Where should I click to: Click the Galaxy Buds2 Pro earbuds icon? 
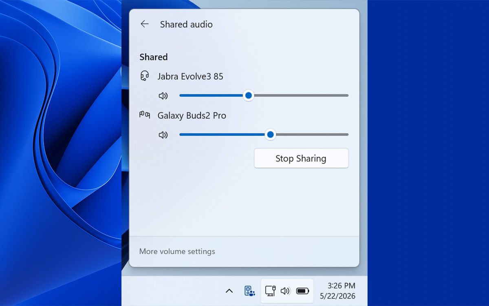click(x=145, y=115)
